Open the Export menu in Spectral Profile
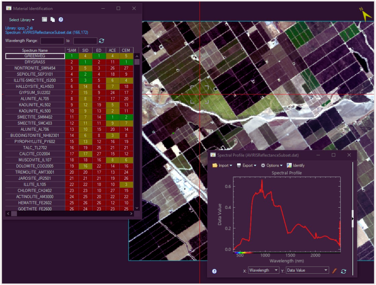This screenshot has width=376, height=285. click(x=247, y=165)
